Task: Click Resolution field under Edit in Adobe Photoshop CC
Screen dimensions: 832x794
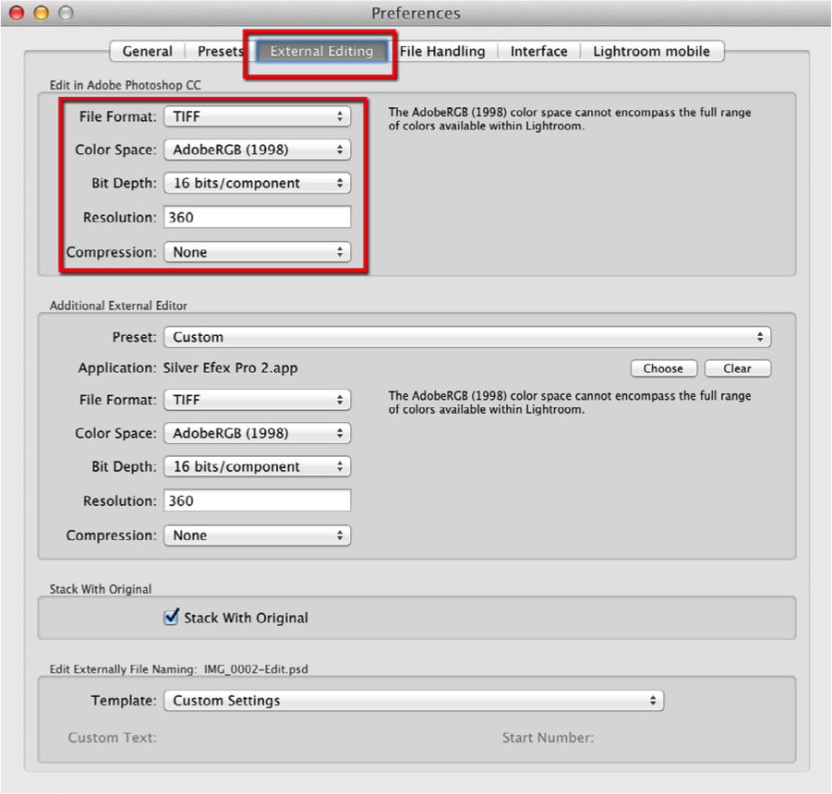Action: tap(257, 218)
